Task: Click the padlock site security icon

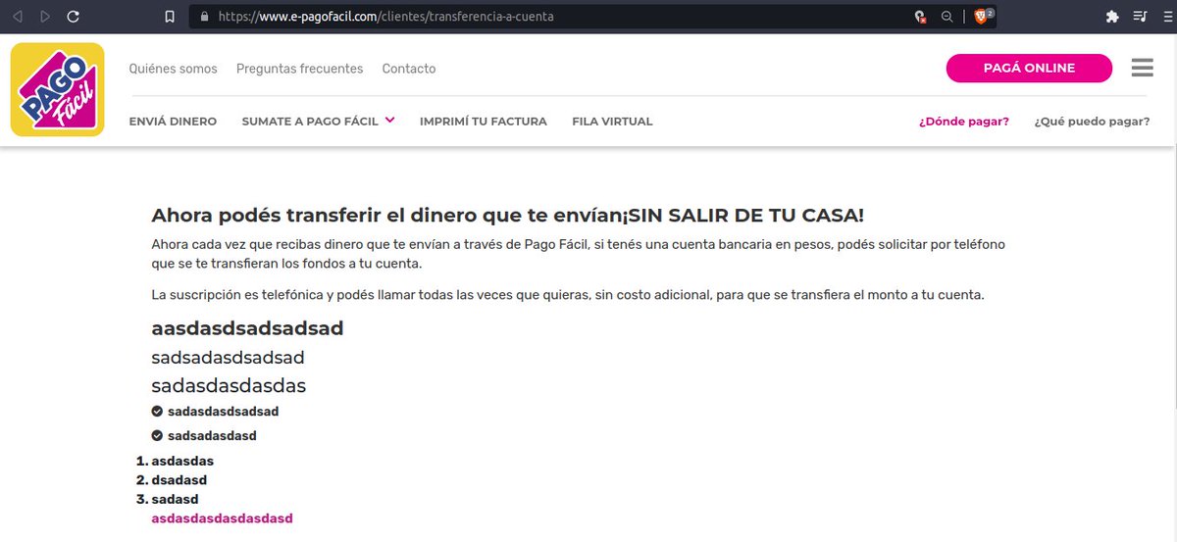Action: pos(204,17)
